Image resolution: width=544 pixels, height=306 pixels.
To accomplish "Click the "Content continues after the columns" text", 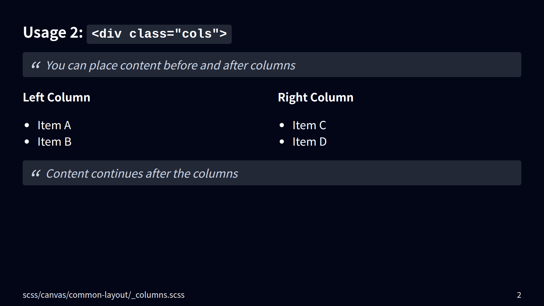I will tap(142, 174).
